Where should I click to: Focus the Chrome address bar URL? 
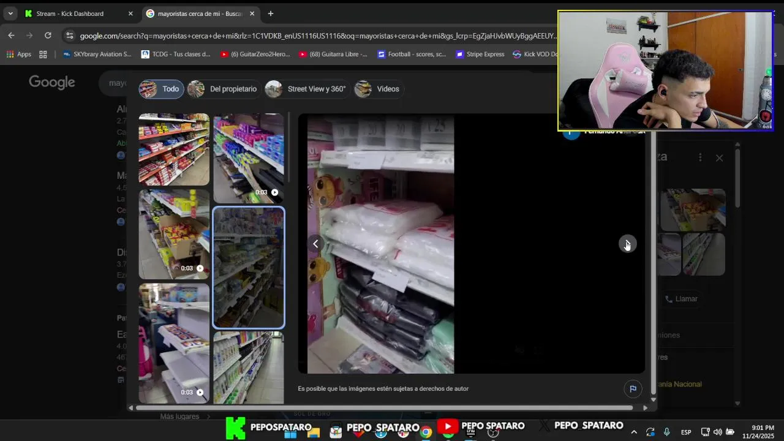[317, 36]
